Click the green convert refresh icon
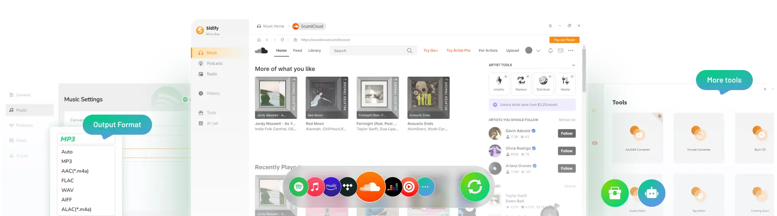The image size is (777, 216). (x=475, y=186)
